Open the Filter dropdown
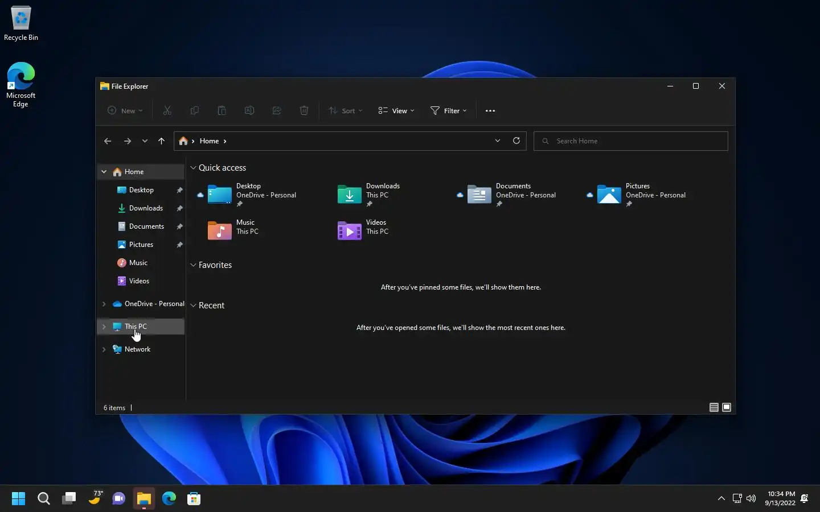This screenshot has width=820, height=512. [x=449, y=110]
